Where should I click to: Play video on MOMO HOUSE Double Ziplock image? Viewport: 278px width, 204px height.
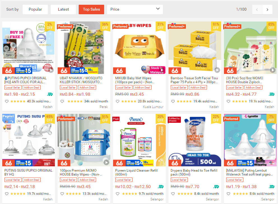tap(272, 70)
